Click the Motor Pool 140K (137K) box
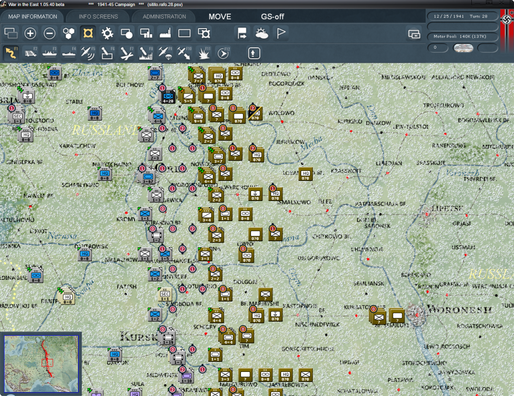The image size is (514, 396). coord(462,36)
